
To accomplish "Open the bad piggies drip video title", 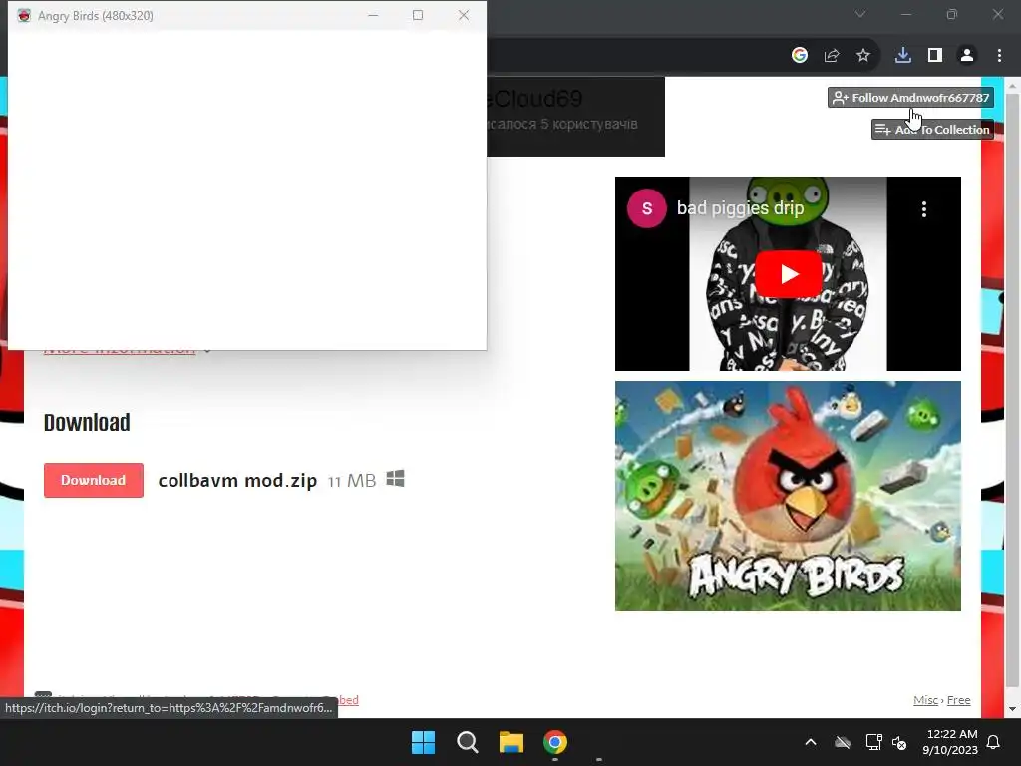I will tap(741, 208).
